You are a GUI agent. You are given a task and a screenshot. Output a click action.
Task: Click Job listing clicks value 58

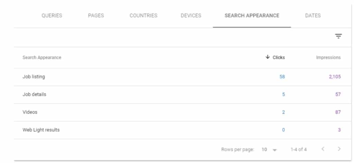(x=282, y=77)
